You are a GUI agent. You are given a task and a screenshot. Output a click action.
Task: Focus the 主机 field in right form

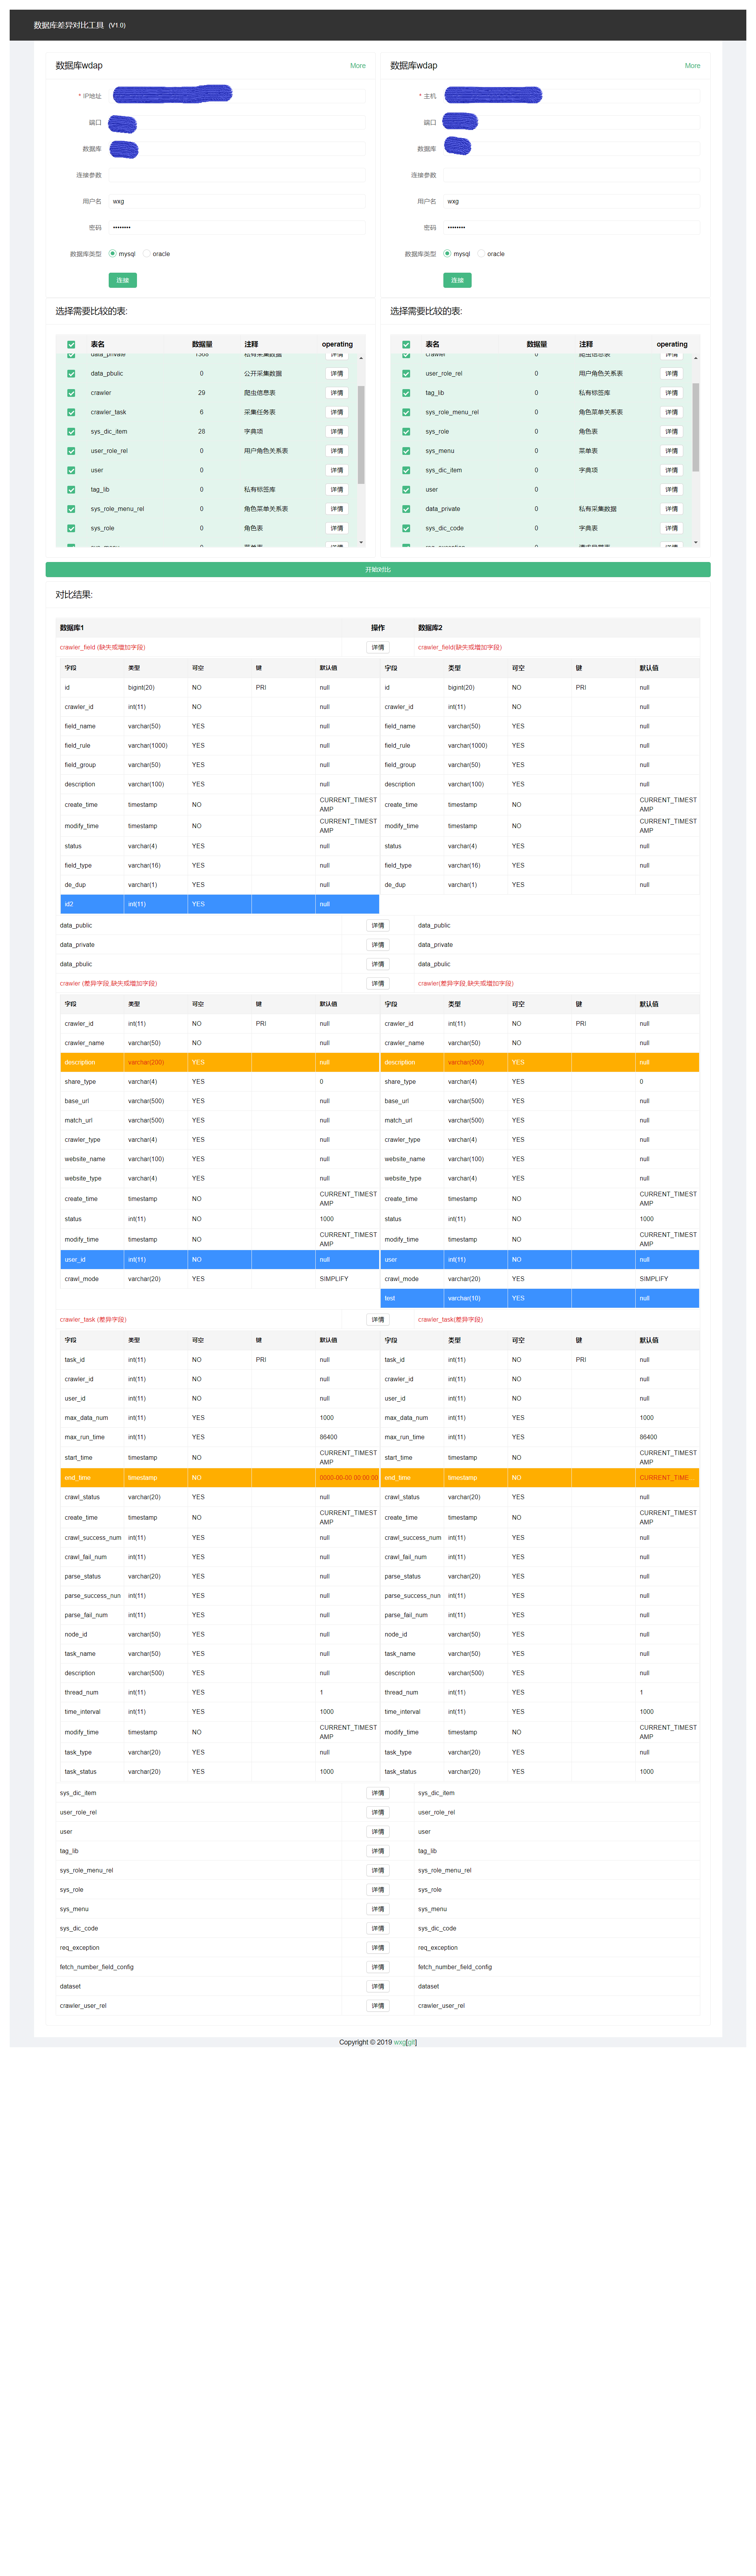pyautogui.click(x=571, y=96)
